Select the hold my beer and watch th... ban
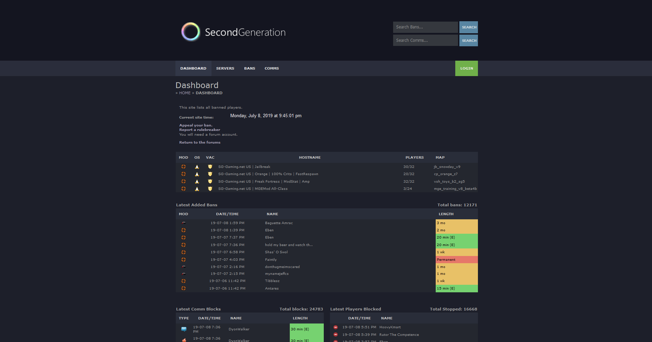 [289, 245]
